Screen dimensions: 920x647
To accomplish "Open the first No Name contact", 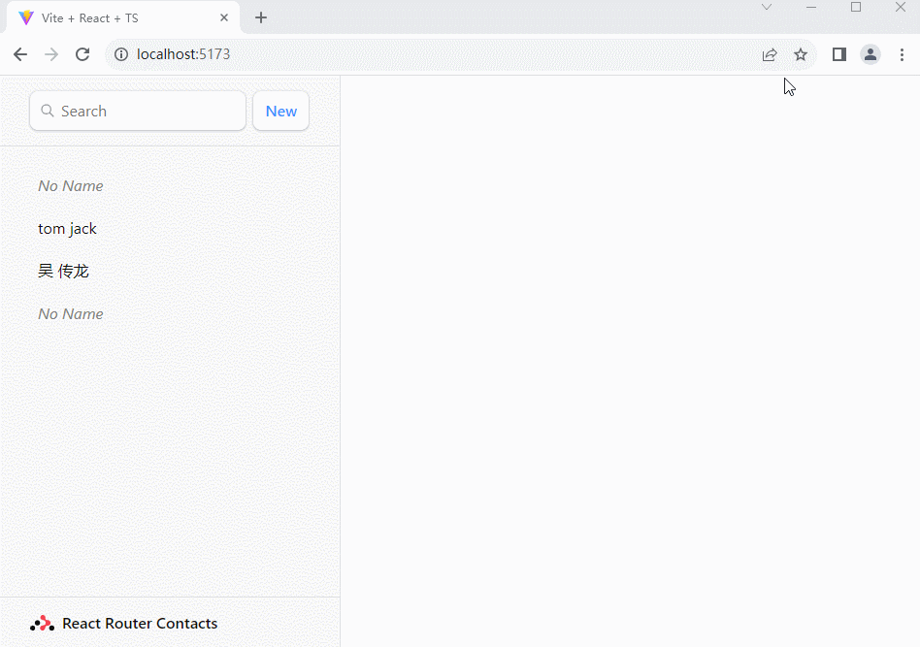I will 71,185.
